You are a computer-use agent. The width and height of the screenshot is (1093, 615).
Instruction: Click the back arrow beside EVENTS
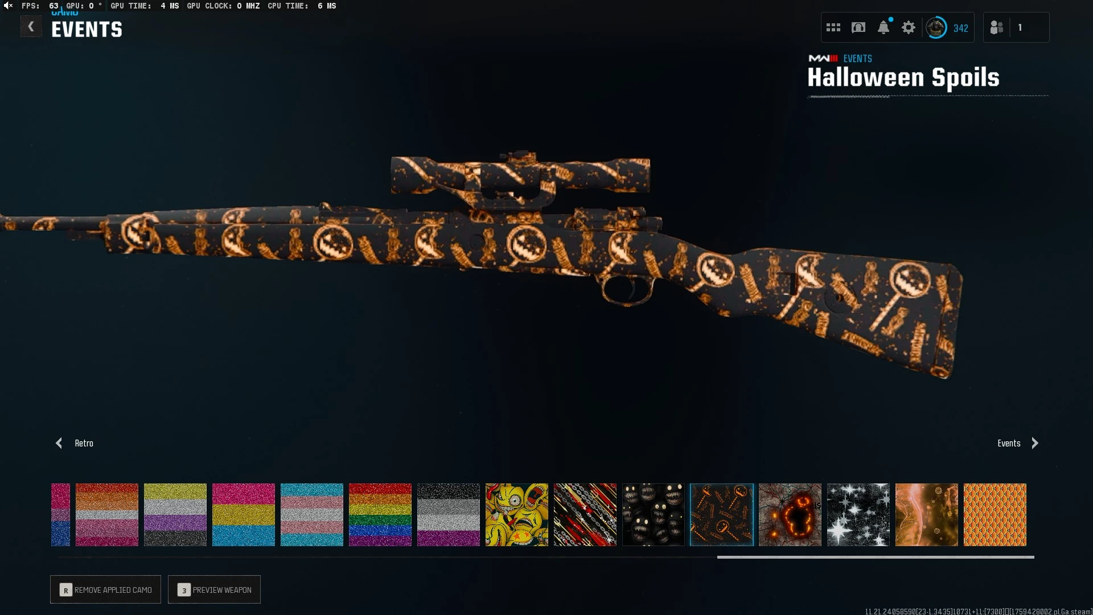[x=31, y=27]
